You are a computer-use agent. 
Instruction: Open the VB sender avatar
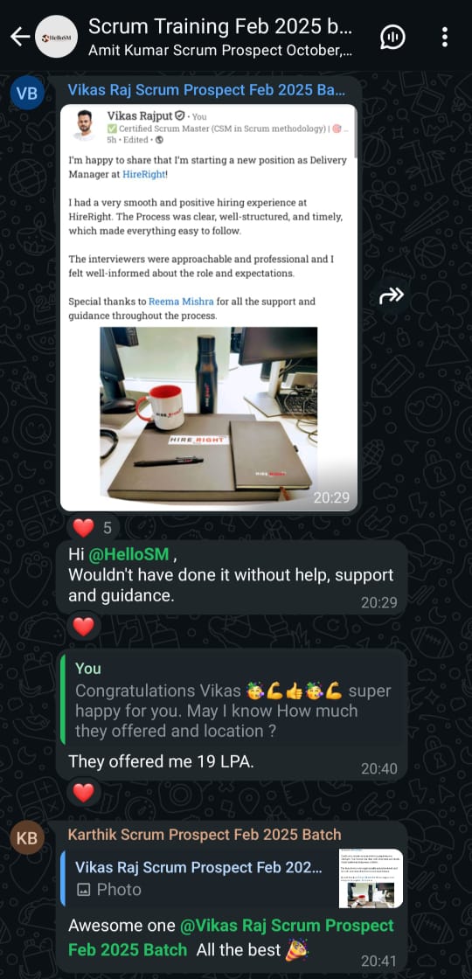[x=27, y=93]
